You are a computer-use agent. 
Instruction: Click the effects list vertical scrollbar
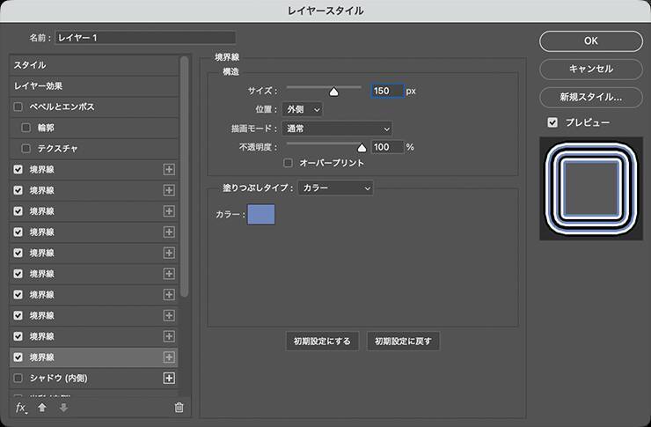pos(185,177)
